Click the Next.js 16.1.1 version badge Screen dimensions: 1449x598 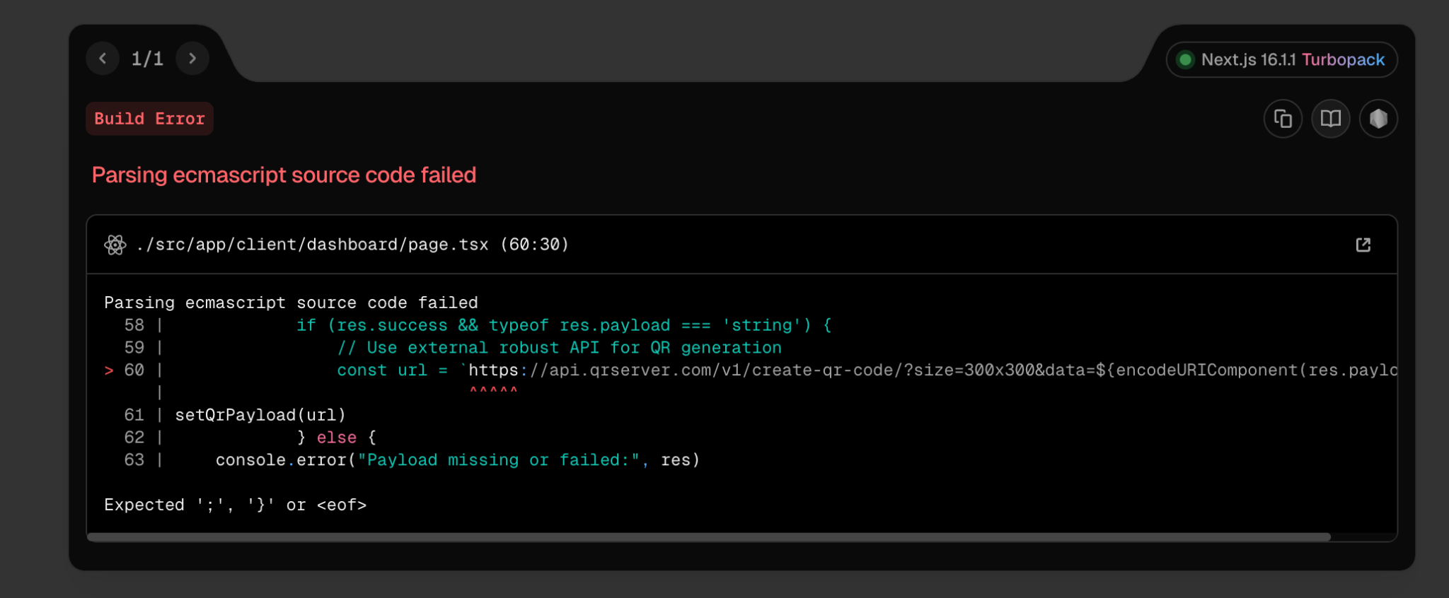click(1248, 60)
